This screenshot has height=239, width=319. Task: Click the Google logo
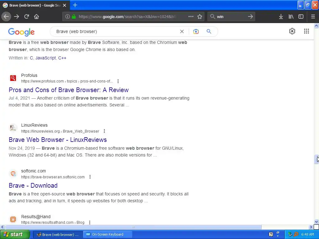(x=21, y=32)
